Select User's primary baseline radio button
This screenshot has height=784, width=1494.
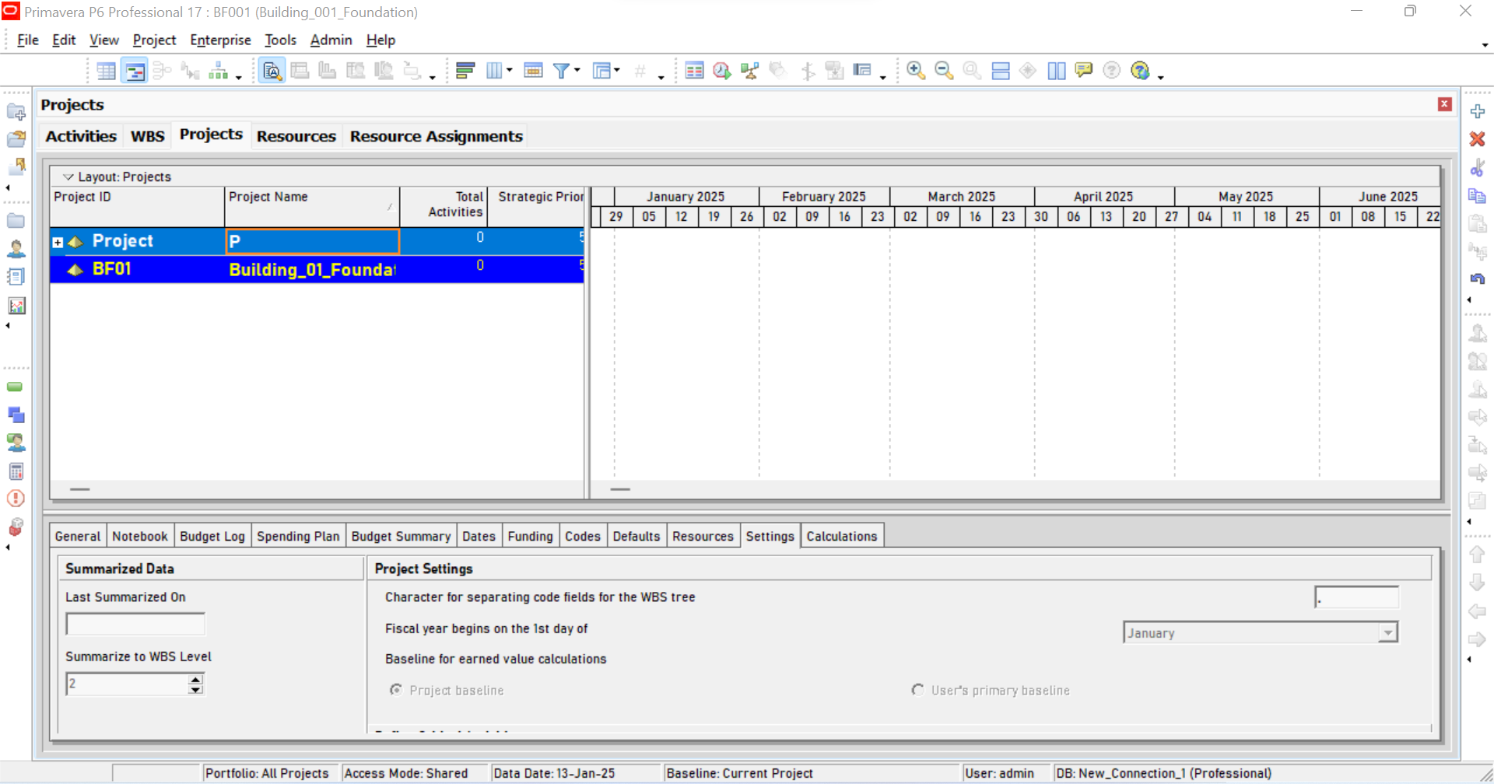(917, 690)
